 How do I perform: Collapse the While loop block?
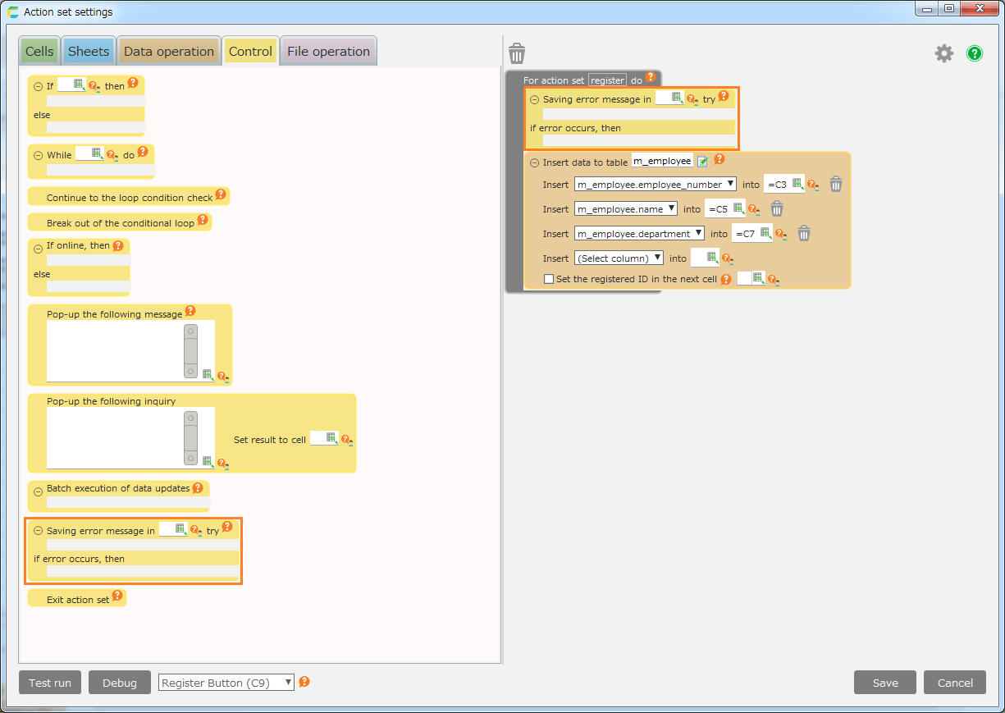tap(38, 155)
